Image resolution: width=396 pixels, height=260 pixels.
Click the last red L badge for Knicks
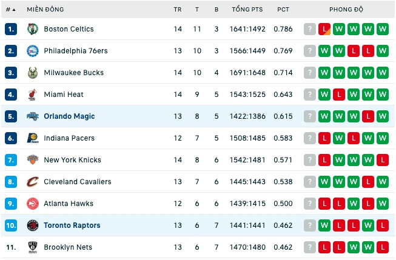coord(383,160)
